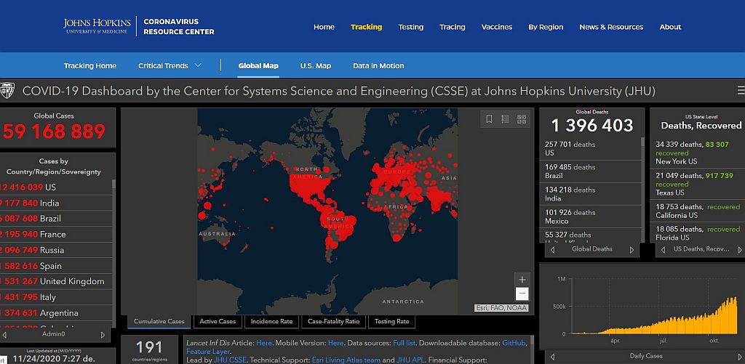Open the bookmark icon on map
The width and height of the screenshot is (745, 364).
point(489,119)
